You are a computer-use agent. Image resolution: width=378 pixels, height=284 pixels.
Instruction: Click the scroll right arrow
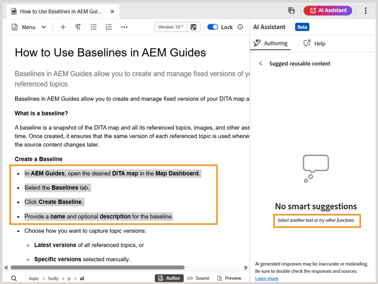(246, 267)
